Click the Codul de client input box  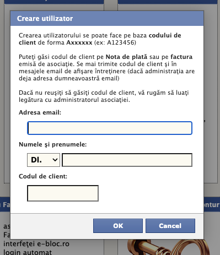[x=63, y=193]
